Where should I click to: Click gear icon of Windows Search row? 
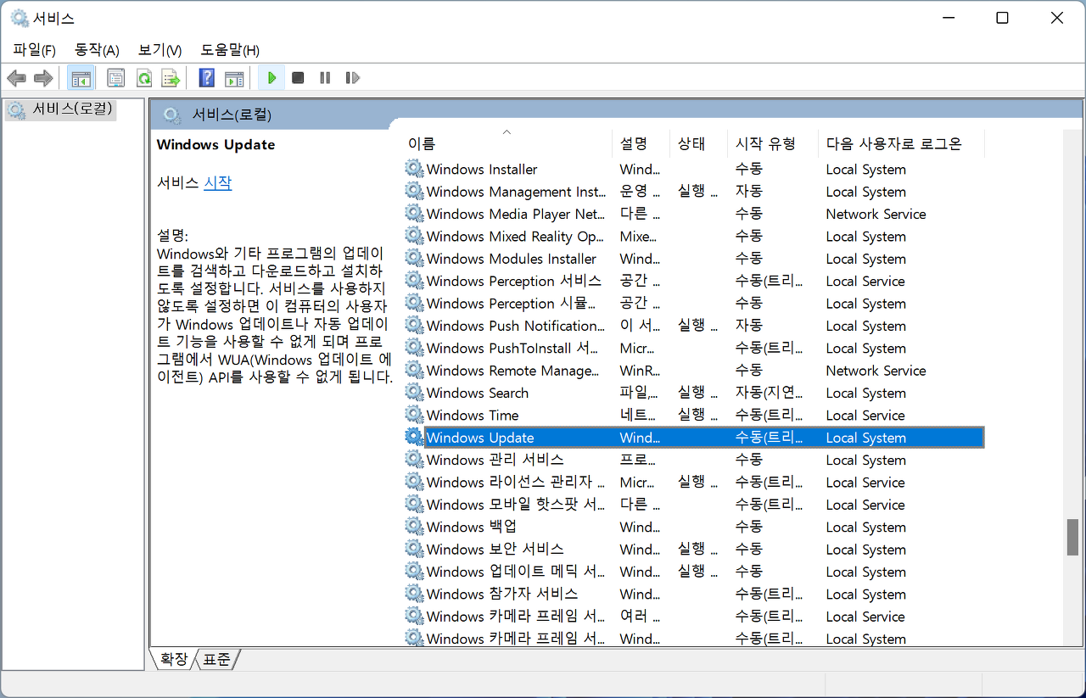(414, 393)
